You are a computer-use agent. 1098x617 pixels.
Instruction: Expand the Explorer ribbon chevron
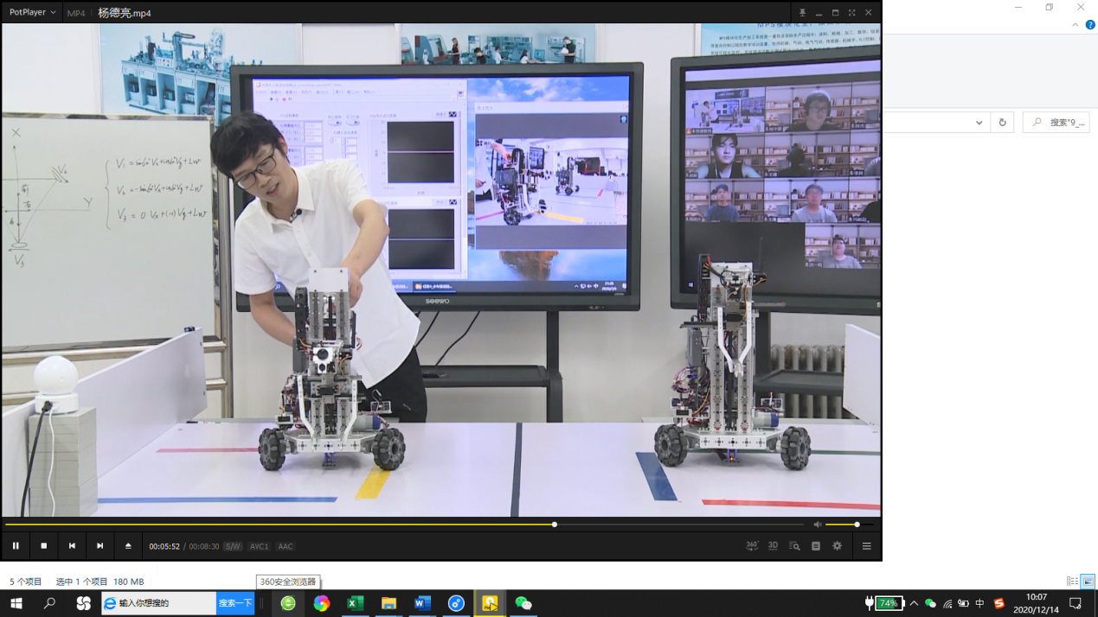point(1076,25)
